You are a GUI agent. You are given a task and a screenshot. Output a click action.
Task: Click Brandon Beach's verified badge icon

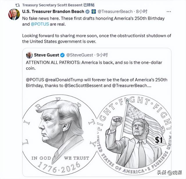[87, 12]
